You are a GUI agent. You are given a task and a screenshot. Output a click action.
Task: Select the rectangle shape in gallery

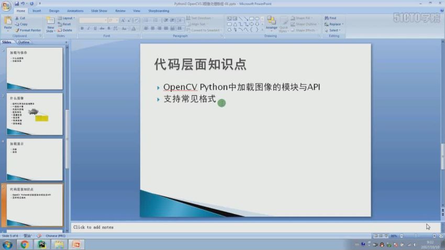click(251, 18)
